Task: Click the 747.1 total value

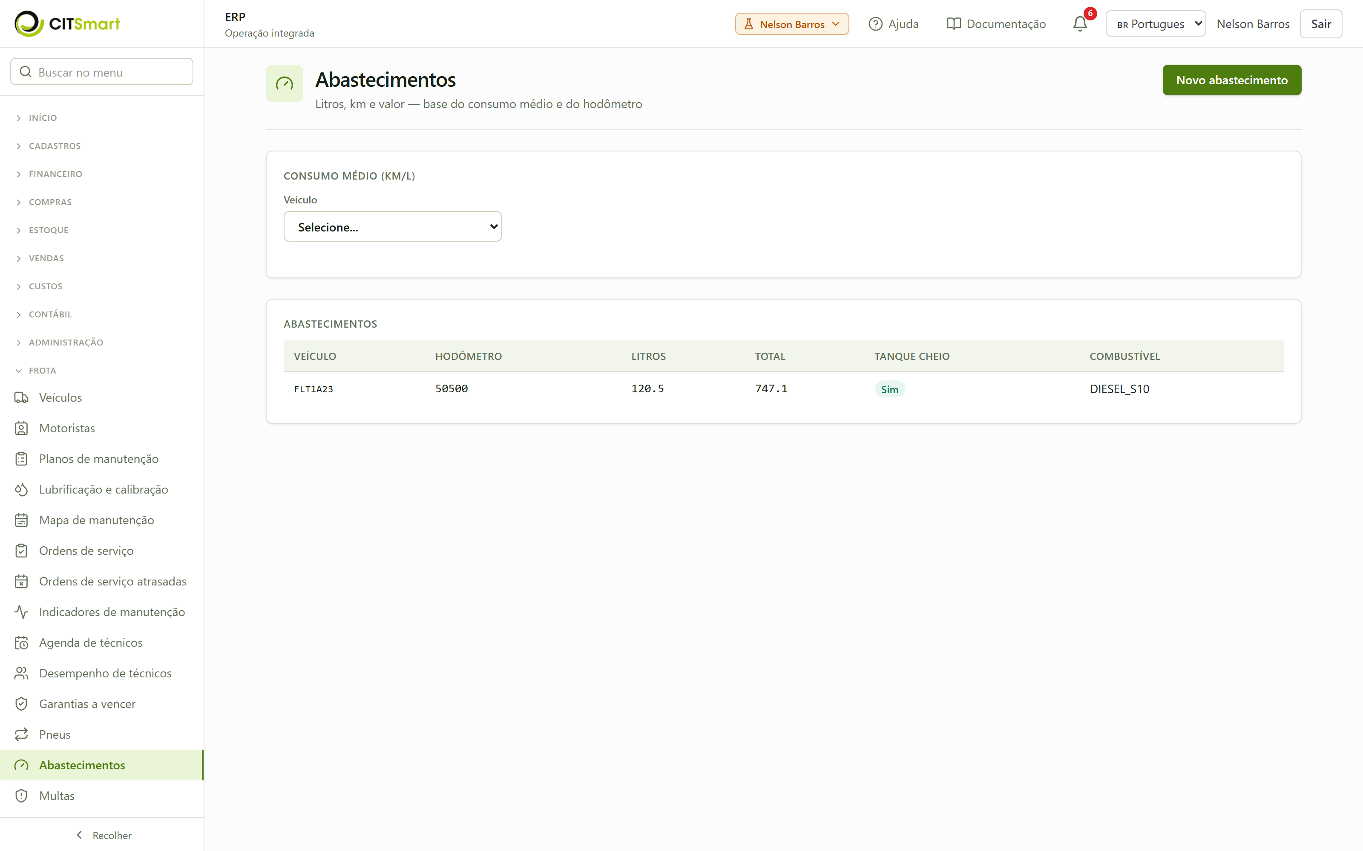Action: (771, 388)
